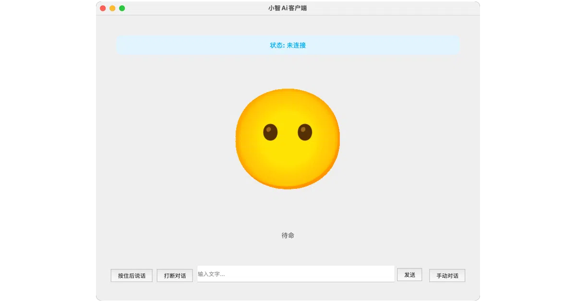Click the 小智 Ai 客户端 window title

(288, 8)
